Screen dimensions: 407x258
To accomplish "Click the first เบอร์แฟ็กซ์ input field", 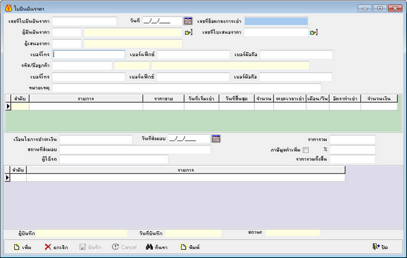I will [x=194, y=55].
